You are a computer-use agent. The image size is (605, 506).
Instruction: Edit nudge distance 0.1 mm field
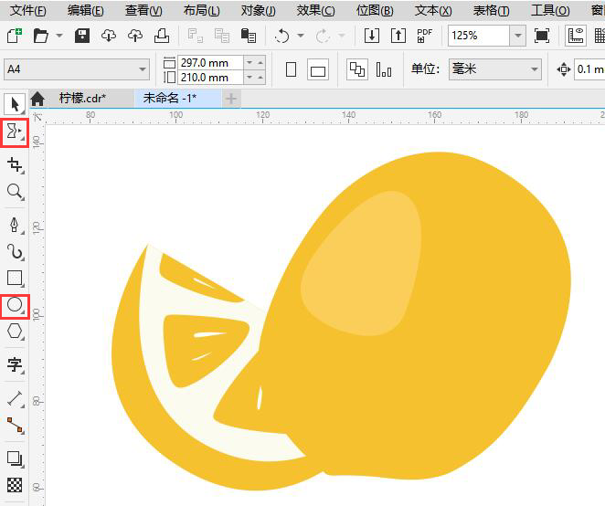click(x=589, y=69)
